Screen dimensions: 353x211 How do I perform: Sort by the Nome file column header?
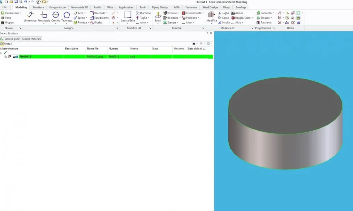coord(96,48)
